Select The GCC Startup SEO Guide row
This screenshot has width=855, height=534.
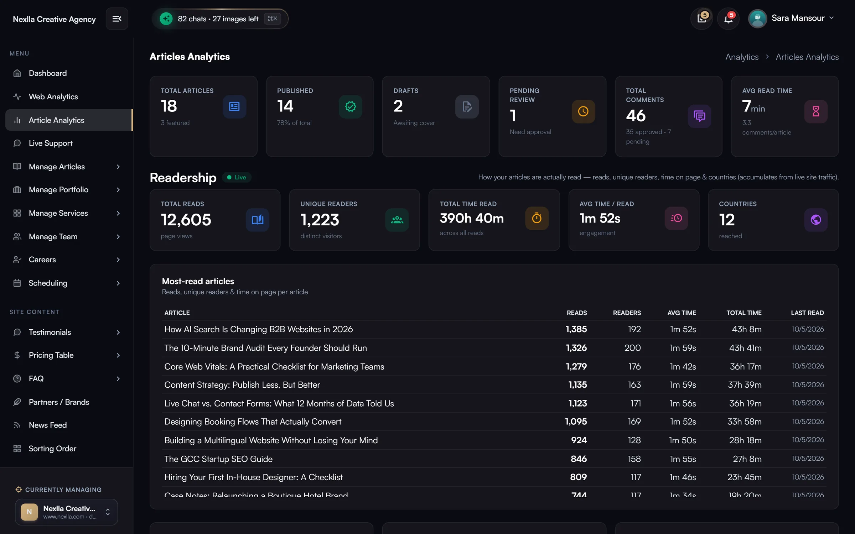pos(494,459)
